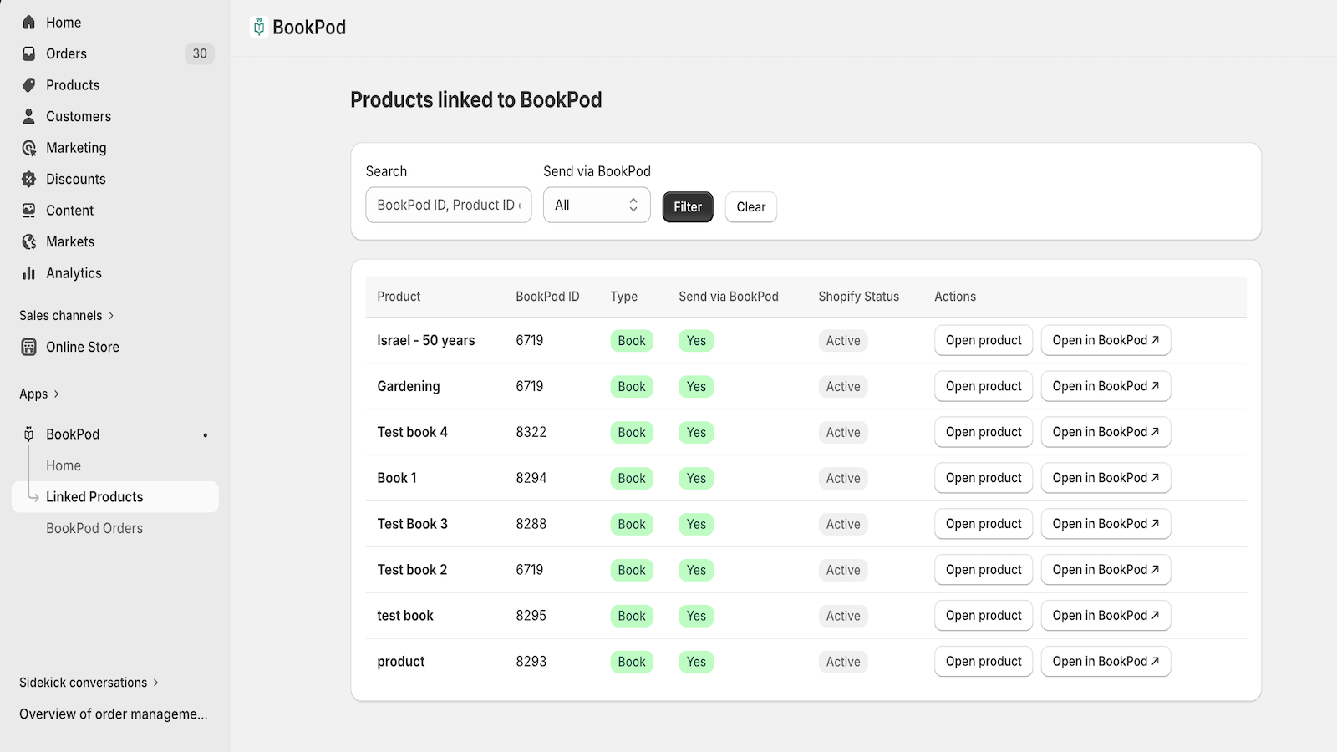Select Linked Products under BookPod
This screenshot has width=1337, height=752.
[x=115, y=497]
